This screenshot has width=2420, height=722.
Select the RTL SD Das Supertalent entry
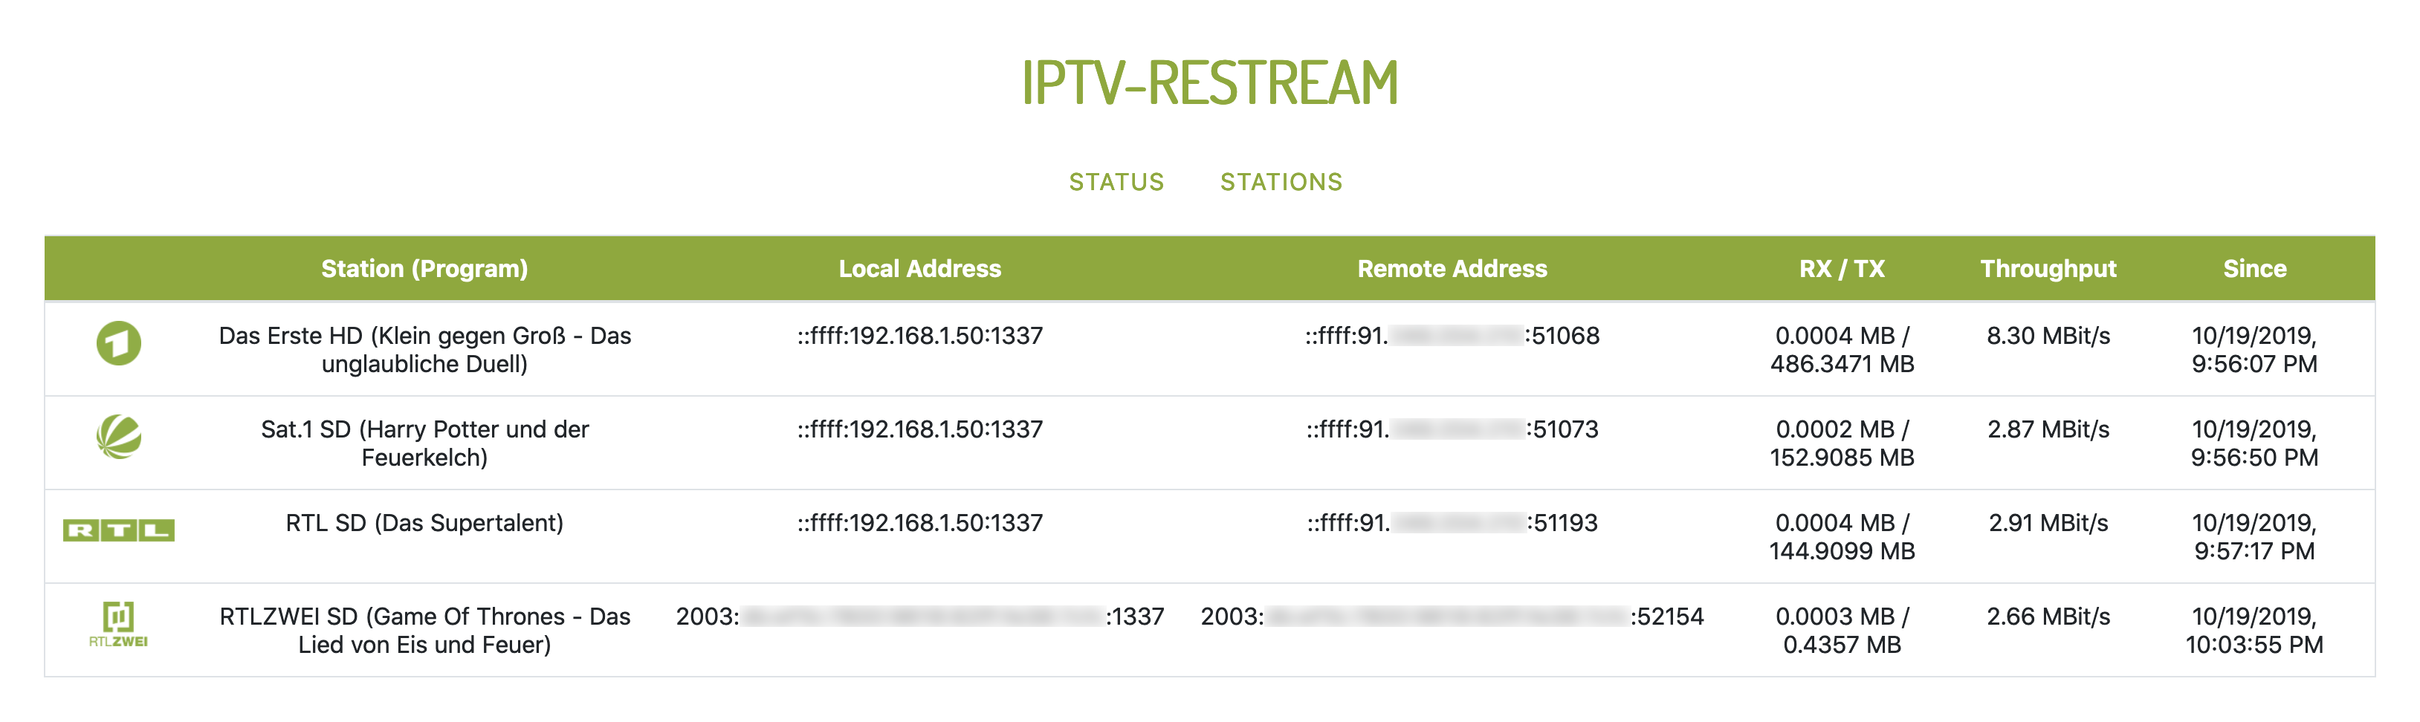click(424, 523)
